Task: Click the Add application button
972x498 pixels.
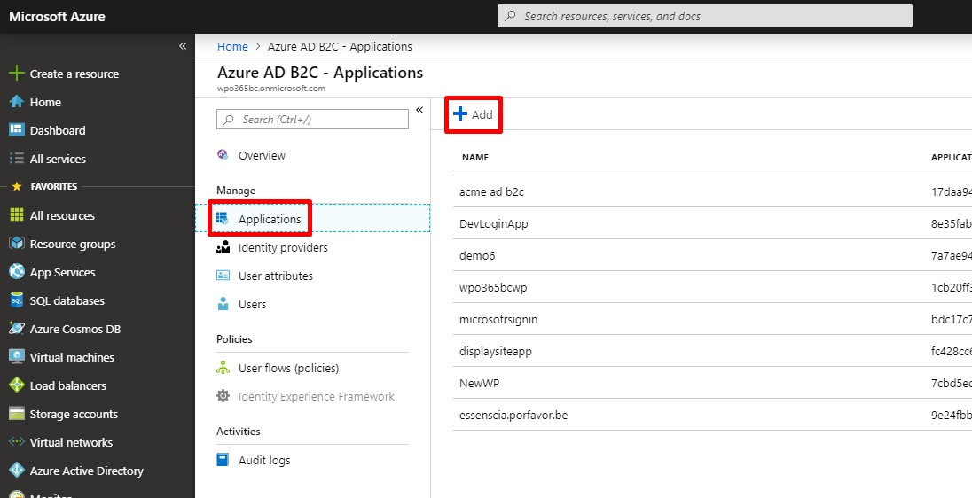Action: tap(473, 114)
